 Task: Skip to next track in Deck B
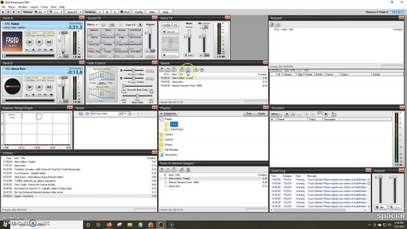[x=49, y=87]
